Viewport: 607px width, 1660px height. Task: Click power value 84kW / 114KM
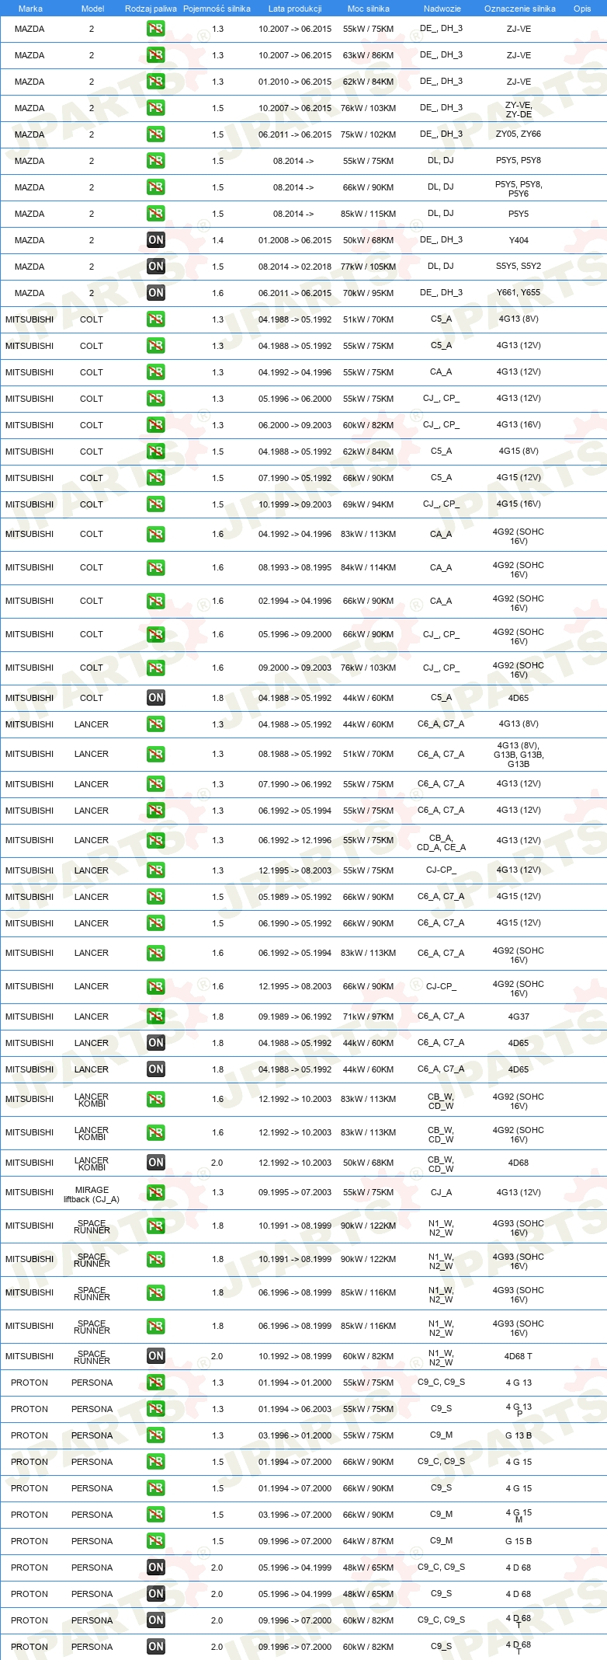click(x=369, y=567)
